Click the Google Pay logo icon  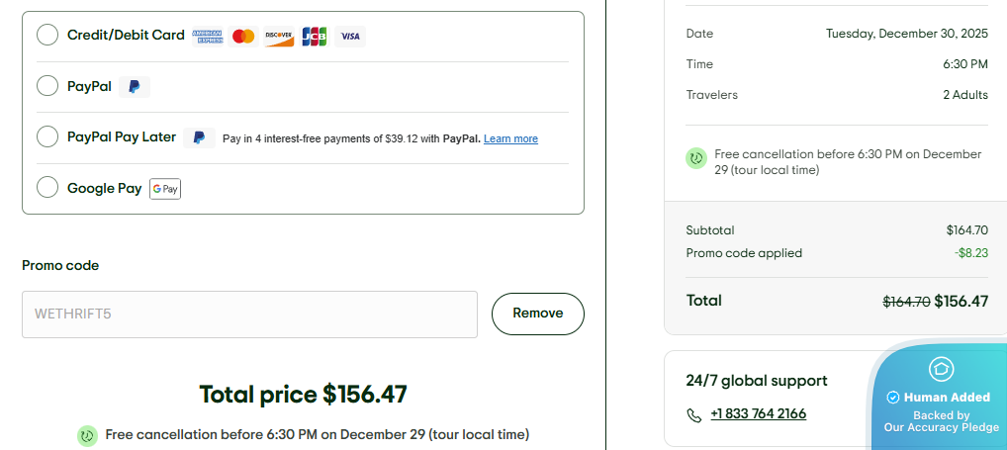click(165, 189)
